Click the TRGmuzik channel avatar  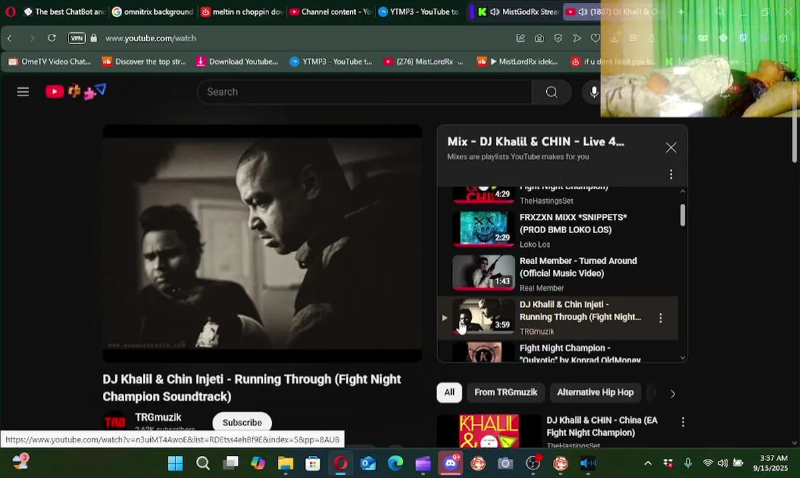(114, 422)
